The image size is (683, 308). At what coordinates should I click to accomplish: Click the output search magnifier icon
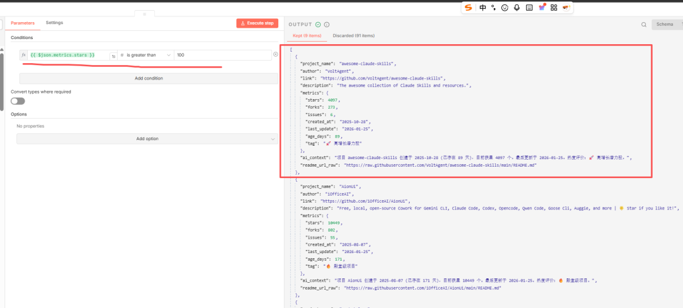644,25
